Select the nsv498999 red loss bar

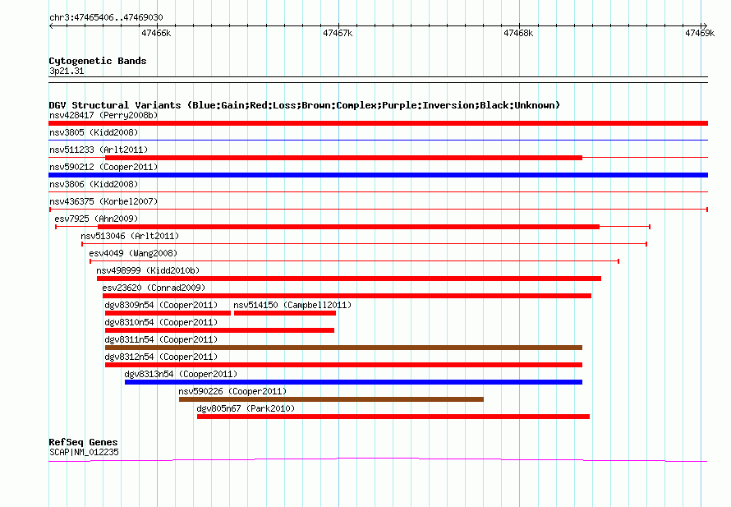[349, 279]
